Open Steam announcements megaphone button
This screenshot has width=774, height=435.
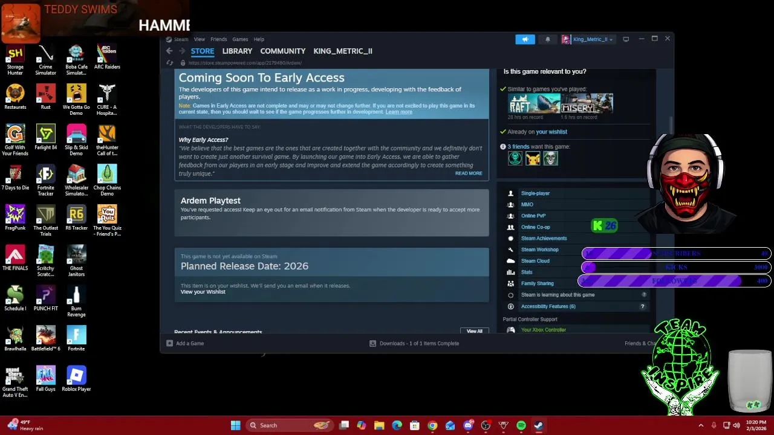click(x=525, y=39)
